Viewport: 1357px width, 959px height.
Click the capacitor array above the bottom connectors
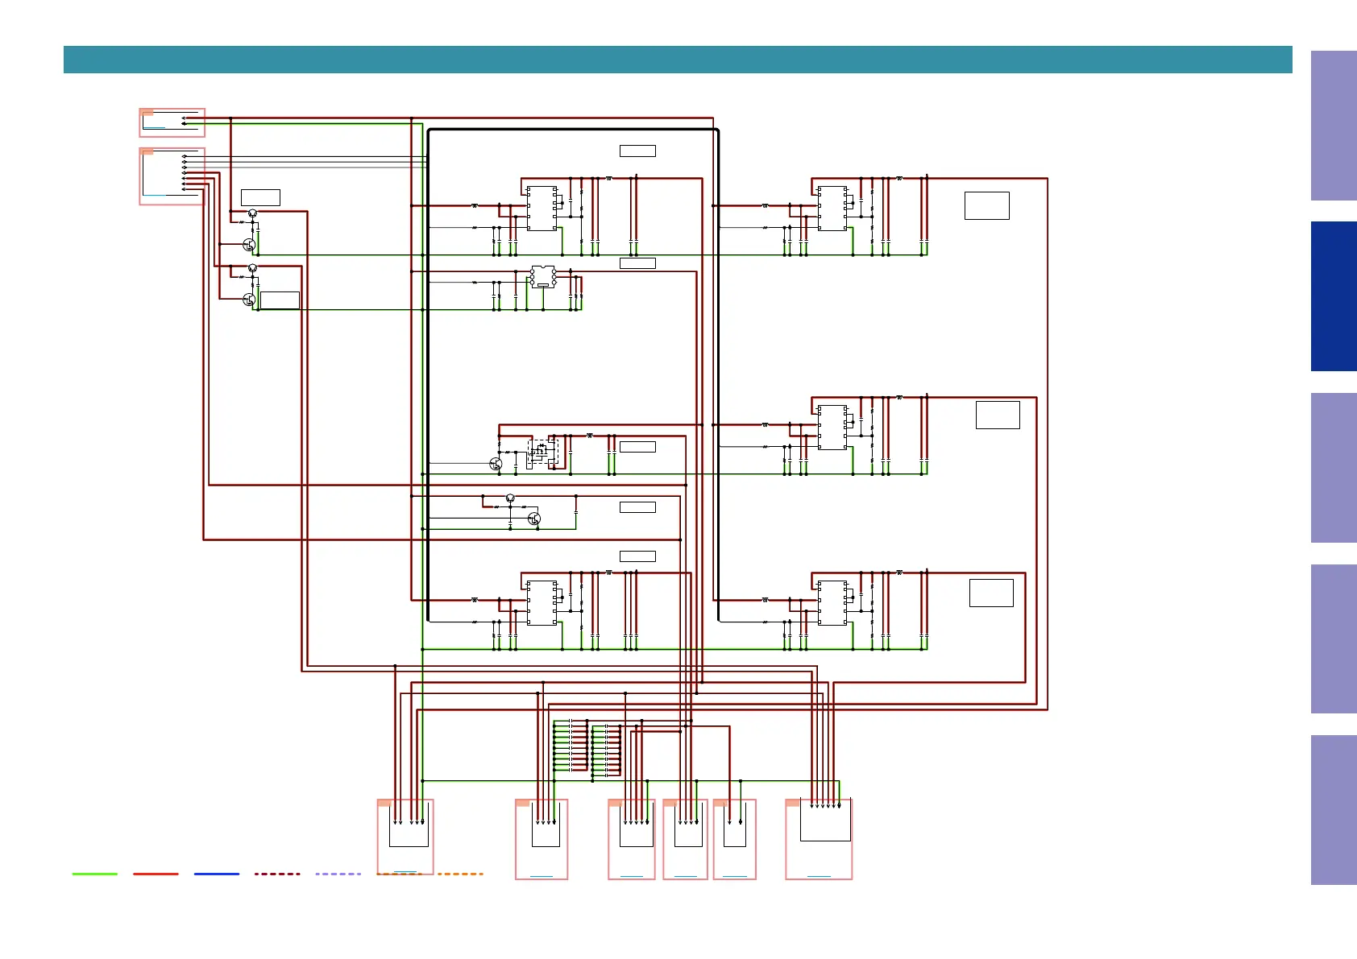[x=587, y=748]
